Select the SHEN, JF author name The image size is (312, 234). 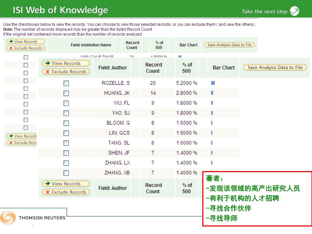pyautogui.click(x=119, y=153)
